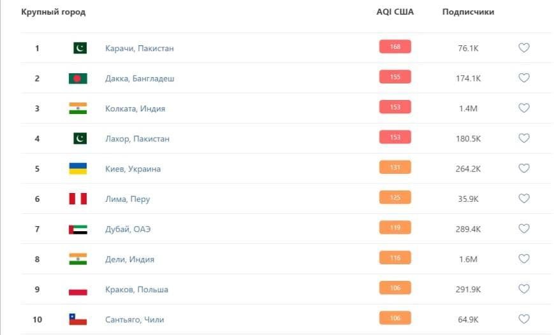Image resolution: width=554 pixels, height=335 pixels.
Task: Click the Pakistan flag beside Karachi
Action: click(x=79, y=48)
